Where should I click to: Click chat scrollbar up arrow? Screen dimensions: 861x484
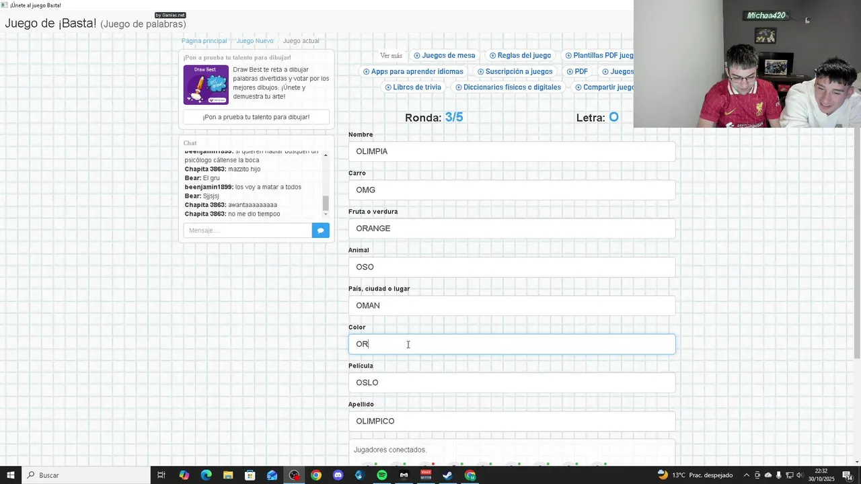(326, 155)
